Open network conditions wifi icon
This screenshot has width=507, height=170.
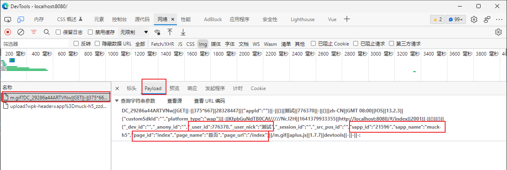(157, 32)
